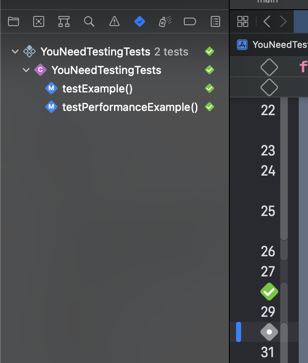Collapse the YouNeedTestingTests test bundle

16,52
